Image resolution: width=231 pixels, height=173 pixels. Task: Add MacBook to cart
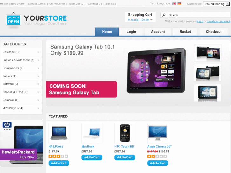[92, 157]
